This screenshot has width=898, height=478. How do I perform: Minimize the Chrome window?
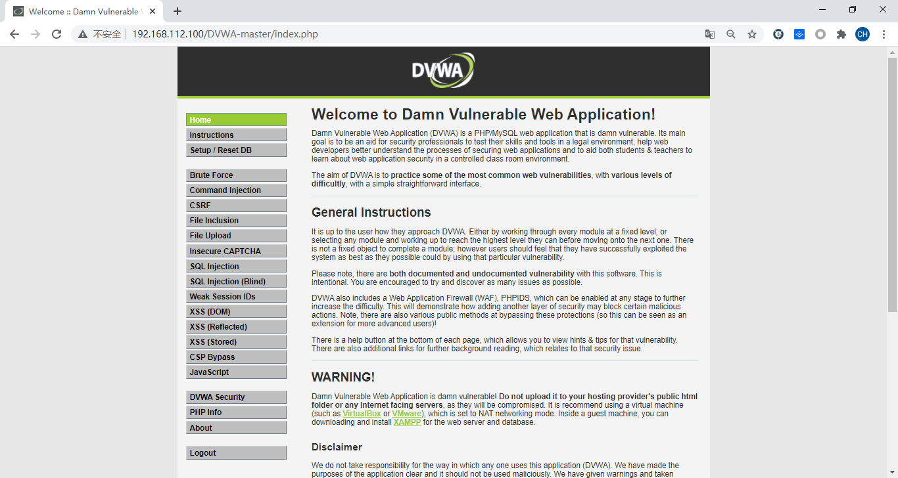822,10
